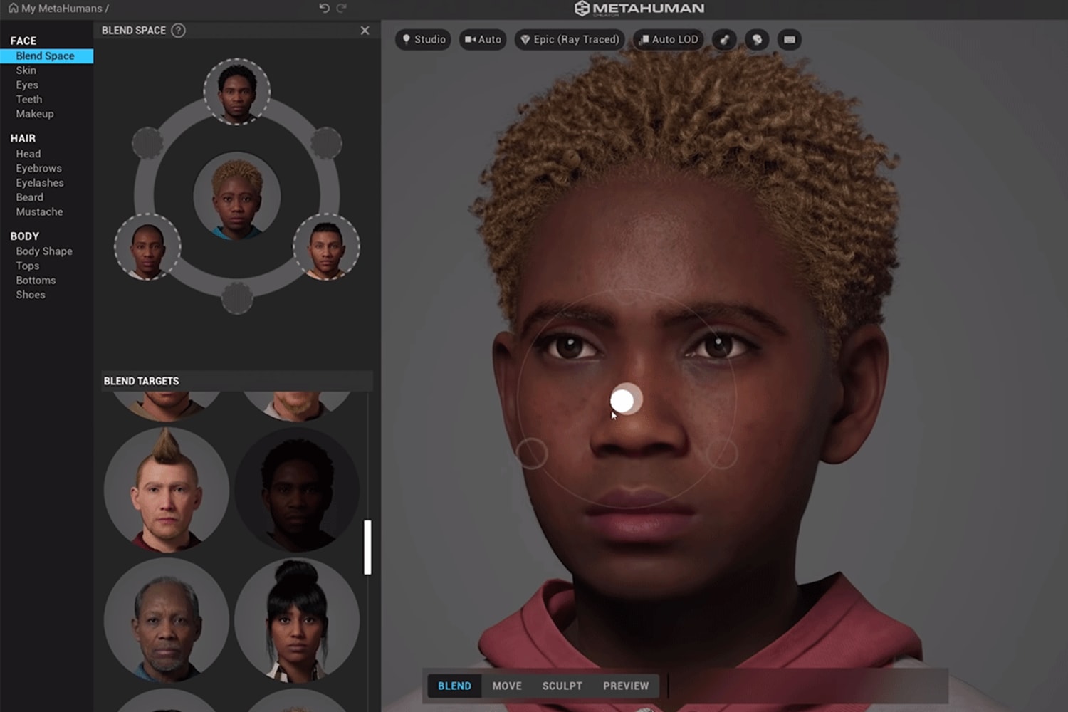Image resolution: width=1068 pixels, height=712 pixels.
Task: Open the Epic (Ray Traced) quality dropdown
Action: tap(570, 39)
